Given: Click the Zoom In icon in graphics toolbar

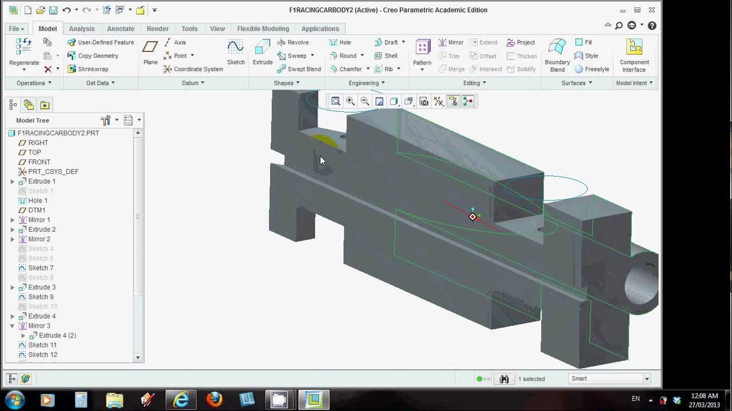Looking at the screenshot, I should point(350,101).
